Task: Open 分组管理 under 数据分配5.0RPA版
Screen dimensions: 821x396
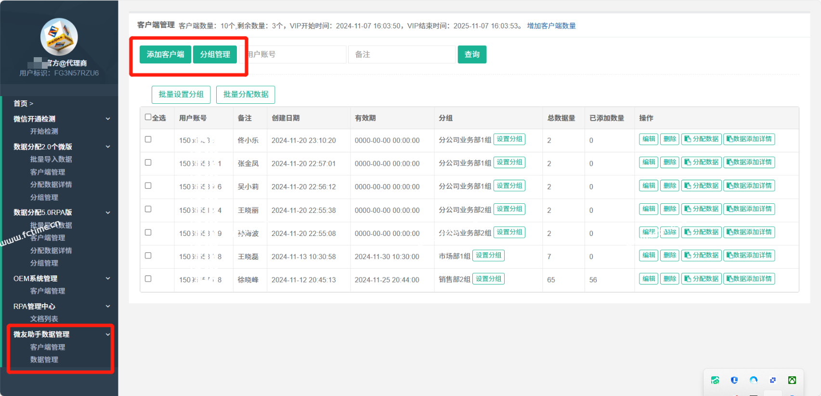Action: tap(44, 263)
